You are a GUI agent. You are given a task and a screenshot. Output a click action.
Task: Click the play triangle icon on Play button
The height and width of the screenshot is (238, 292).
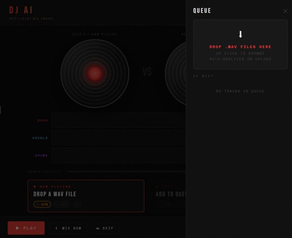point(17,228)
